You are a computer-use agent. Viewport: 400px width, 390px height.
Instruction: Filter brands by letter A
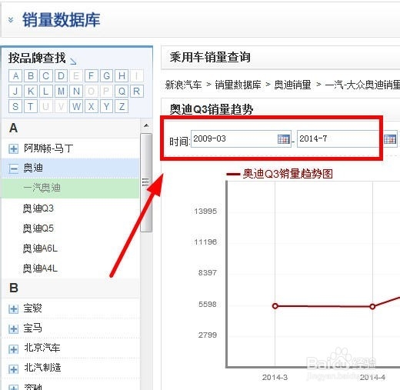tap(15, 76)
